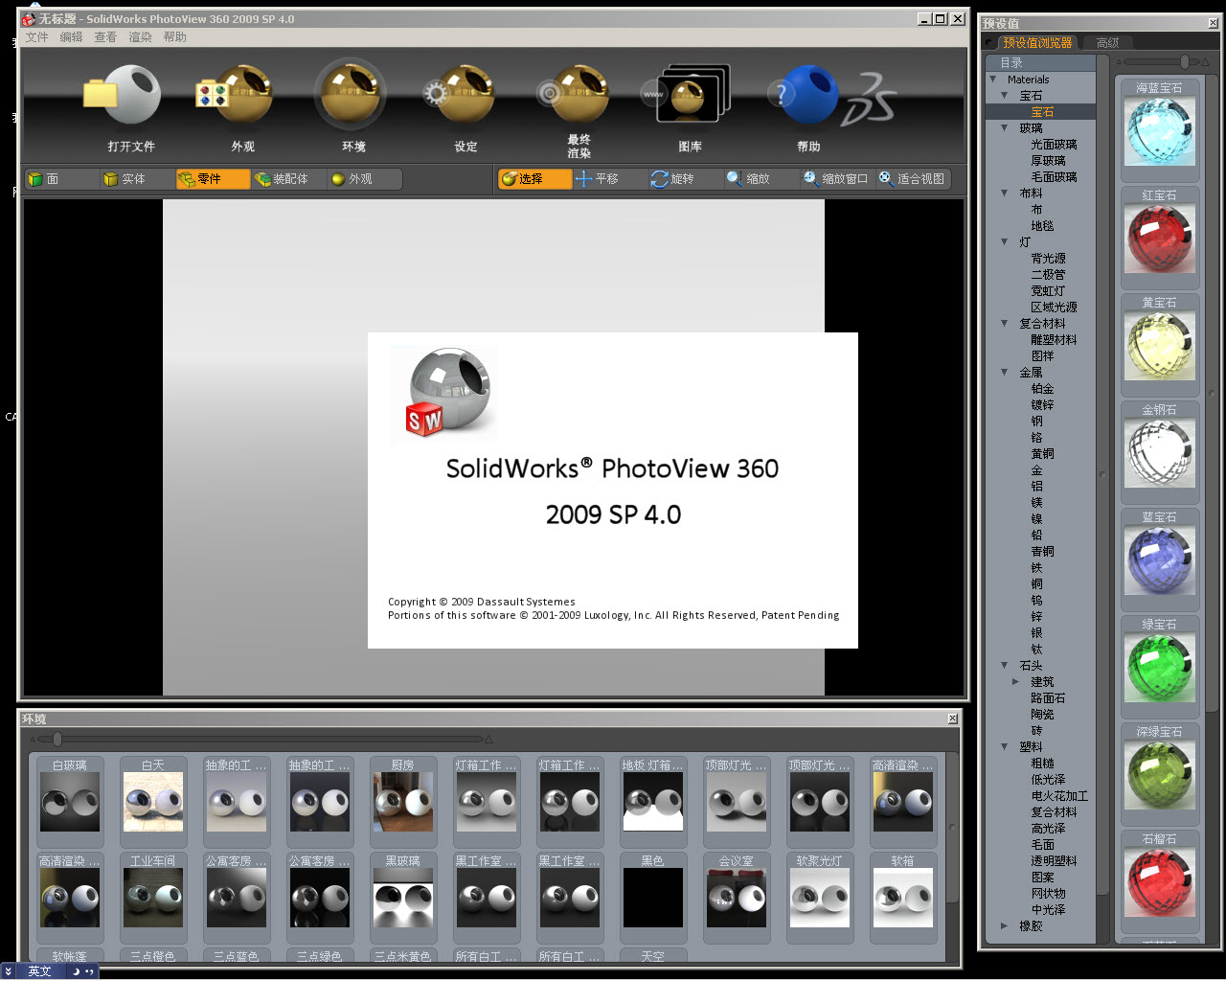Choose the 黄宝石 yellow gem preset

1160,346
